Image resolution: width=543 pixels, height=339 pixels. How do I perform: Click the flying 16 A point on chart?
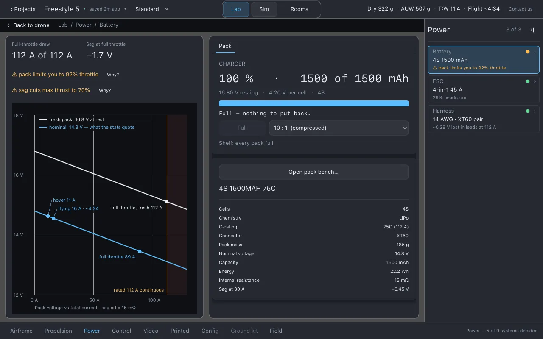point(53,218)
